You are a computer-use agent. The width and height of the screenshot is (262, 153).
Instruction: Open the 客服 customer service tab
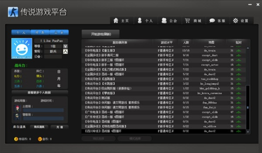(218, 21)
